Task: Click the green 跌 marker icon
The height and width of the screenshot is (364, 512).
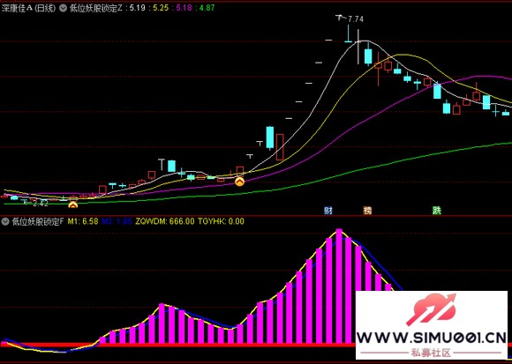Action: pos(437,211)
